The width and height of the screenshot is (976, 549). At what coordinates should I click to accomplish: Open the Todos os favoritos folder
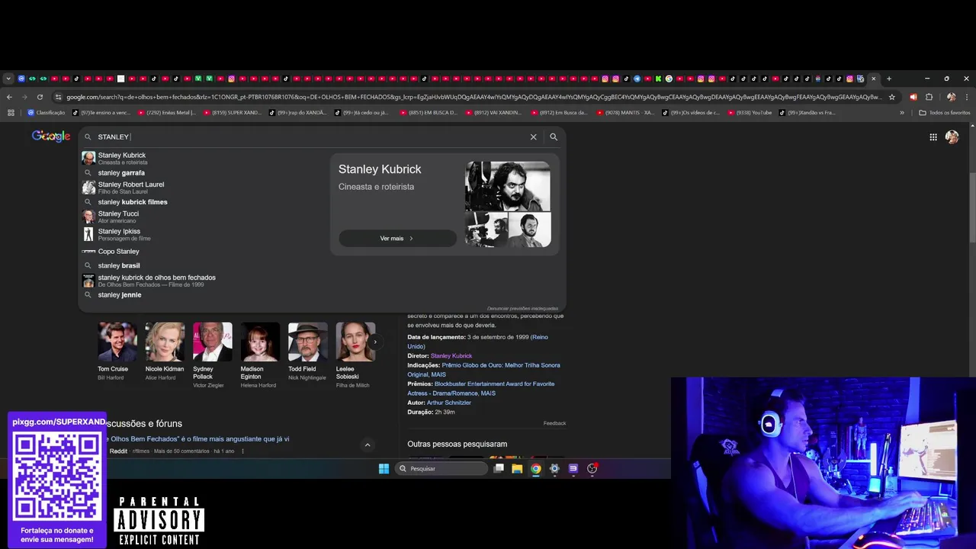pyautogui.click(x=944, y=113)
